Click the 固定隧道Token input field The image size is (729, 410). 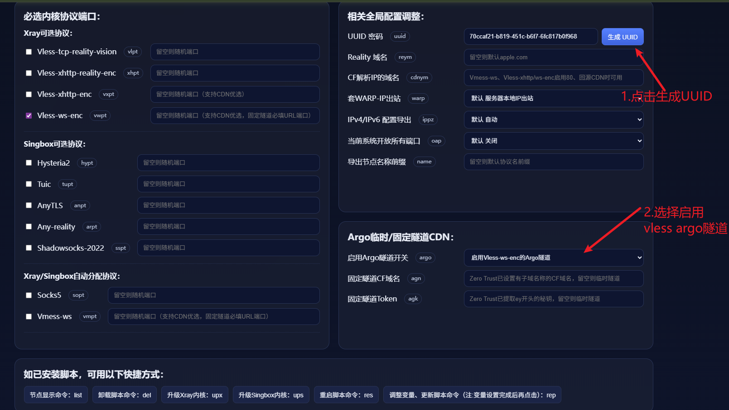pos(553,299)
